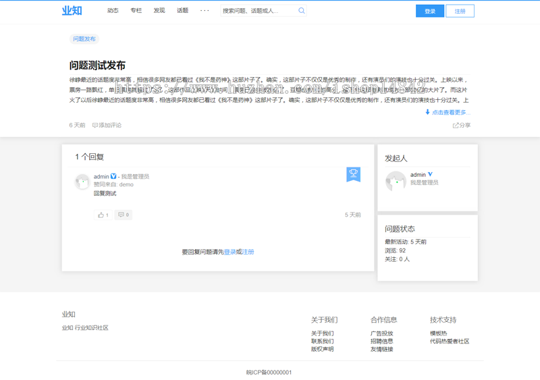Expand 点击查看更多 to read full question
Screen dimensions: 540x380
click(x=448, y=112)
